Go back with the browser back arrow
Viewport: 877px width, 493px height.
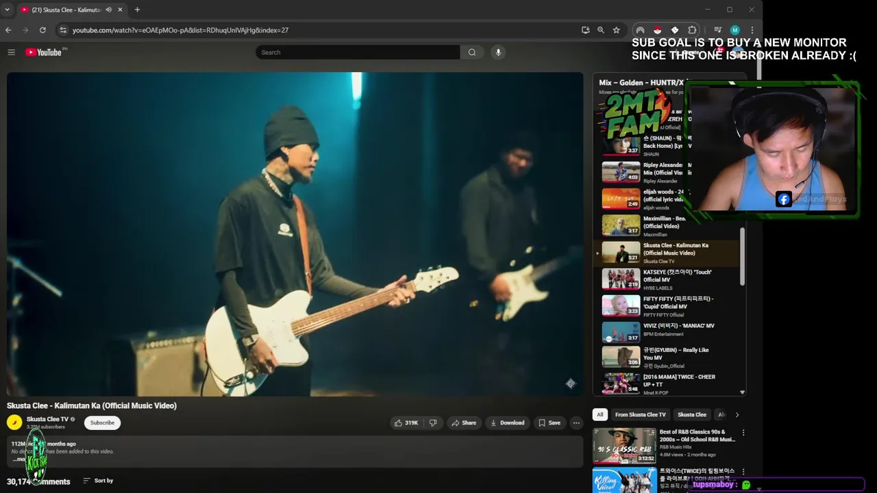8,30
